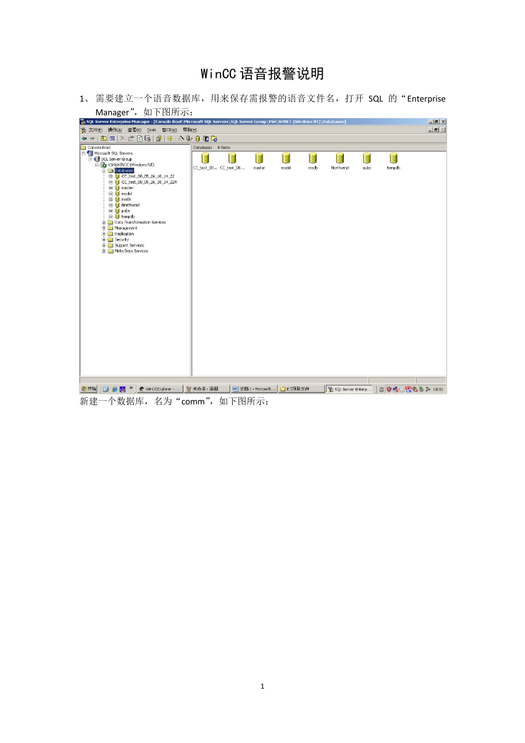Screen dimensions: 525x743
Task: Collapse the Microsoft SQL Servers node
Action: [x=84, y=153]
